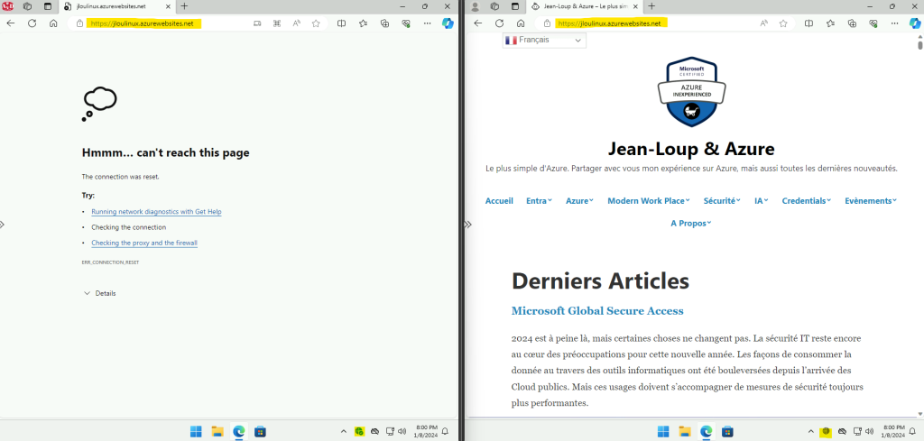This screenshot has width=924, height=441.
Task: Click highlighted globe tray icon on right taskbar
Action: click(x=827, y=432)
